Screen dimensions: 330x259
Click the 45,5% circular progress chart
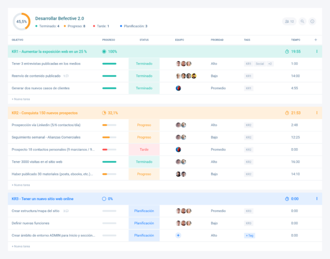22,22
